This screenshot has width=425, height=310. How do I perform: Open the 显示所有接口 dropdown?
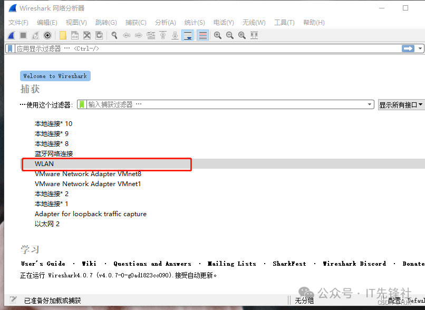401,105
